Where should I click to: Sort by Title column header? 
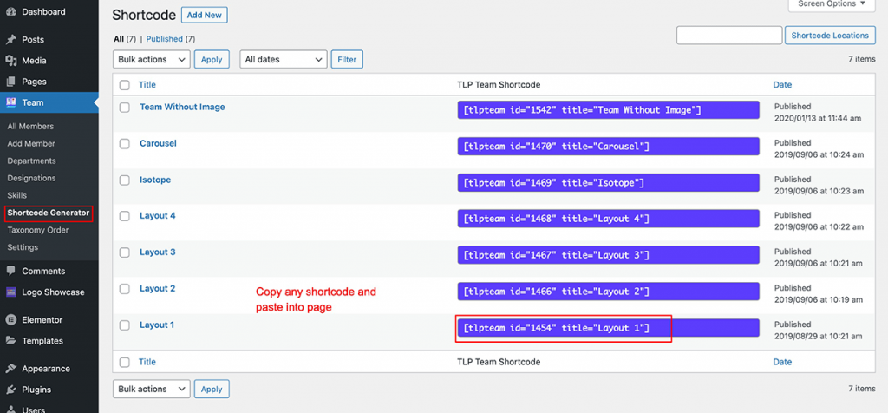(x=147, y=85)
